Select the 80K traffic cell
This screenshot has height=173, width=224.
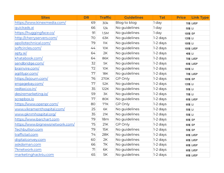tap(105, 99)
